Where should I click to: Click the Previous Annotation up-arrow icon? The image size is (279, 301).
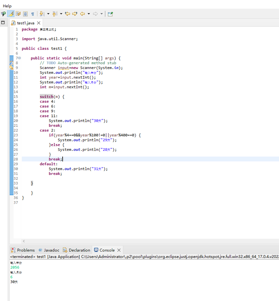pyautogui.click(x=55, y=14)
